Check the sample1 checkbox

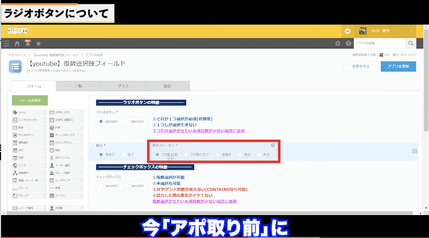101,186
